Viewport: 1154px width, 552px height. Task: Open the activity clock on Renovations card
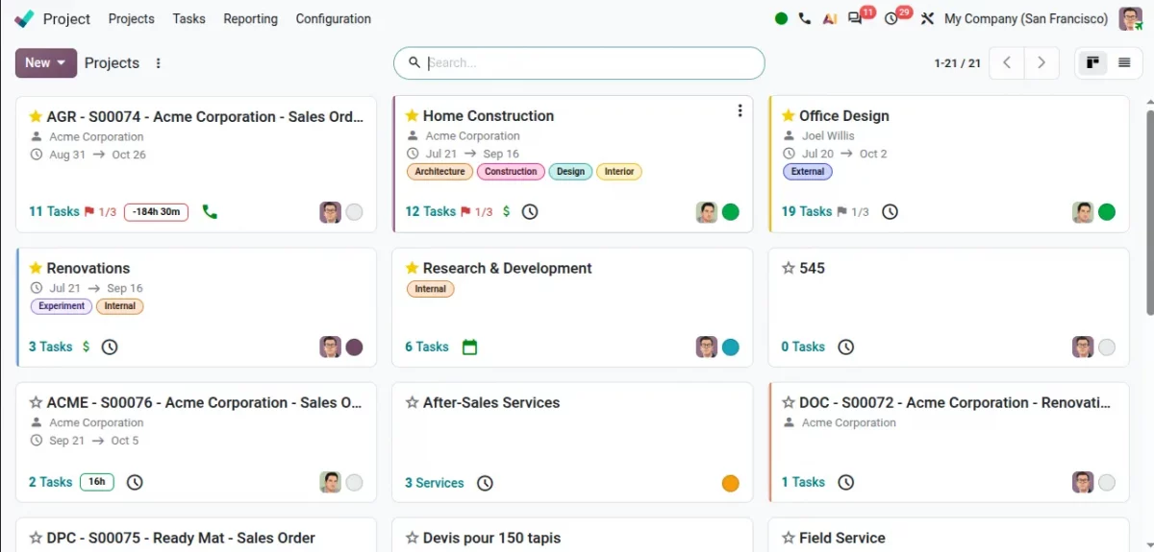point(110,347)
